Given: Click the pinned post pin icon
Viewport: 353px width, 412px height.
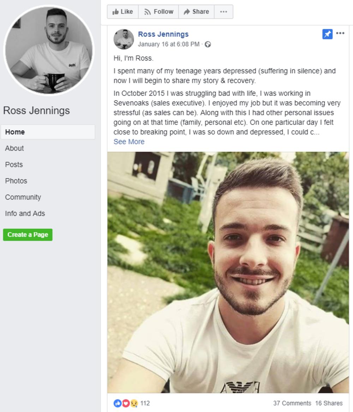Looking at the screenshot, I should [x=327, y=34].
